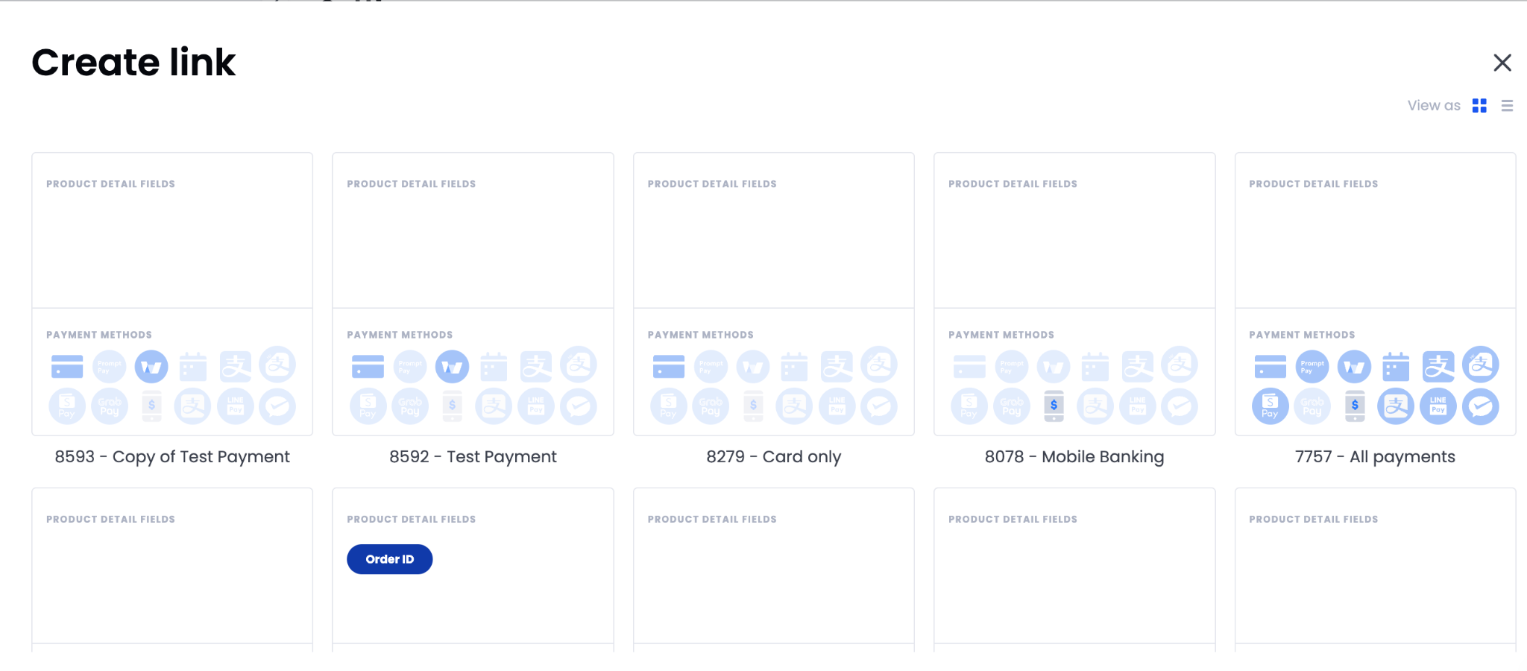Click mobile banking phone icon in 8078 card
The width and height of the screenshot is (1527, 671).
pyautogui.click(x=1054, y=406)
